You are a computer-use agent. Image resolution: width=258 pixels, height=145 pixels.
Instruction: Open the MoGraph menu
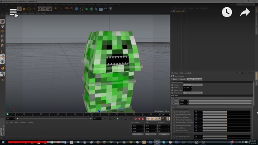coord(83,4)
